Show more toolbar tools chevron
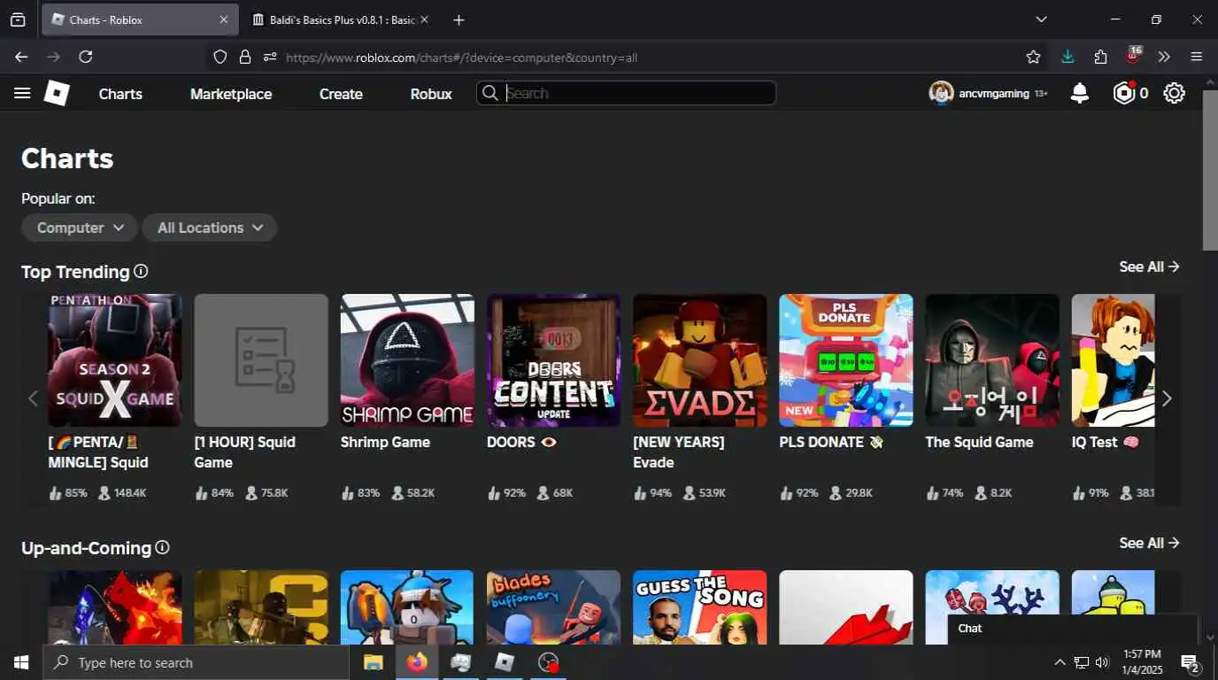The width and height of the screenshot is (1218, 680). pos(1164,57)
